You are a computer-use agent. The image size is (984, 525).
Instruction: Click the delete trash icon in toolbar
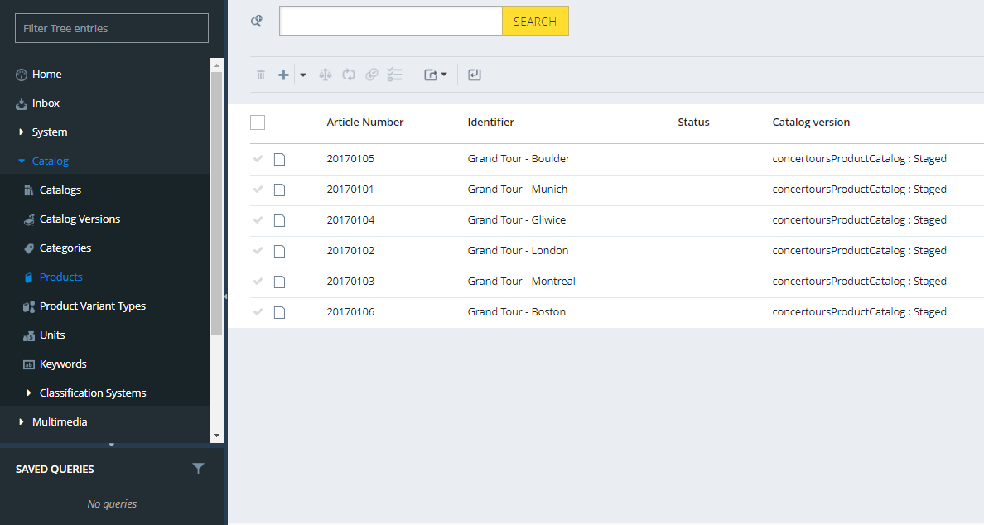point(261,75)
